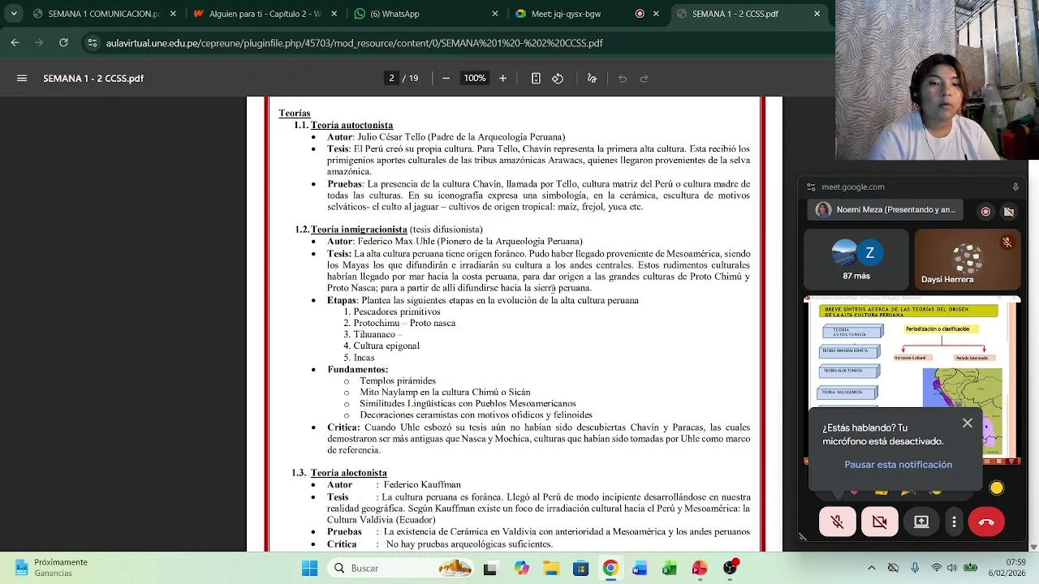
Task: Rotate the PDF counterclockwise
Action: [x=558, y=79]
